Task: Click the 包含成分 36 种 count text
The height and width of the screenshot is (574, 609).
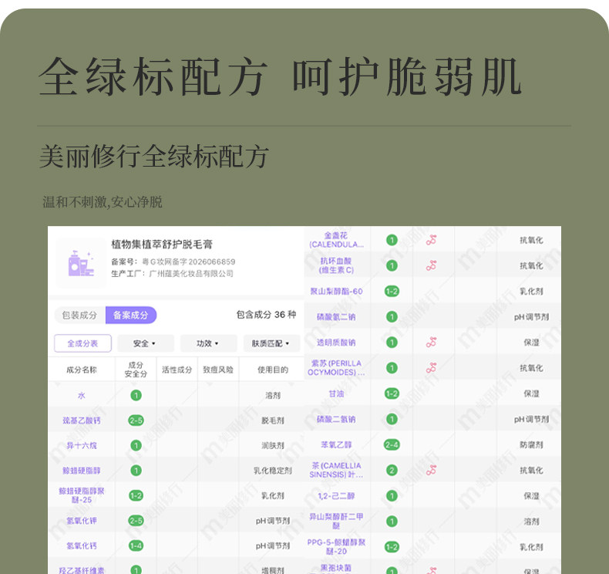Action: (267, 315)
